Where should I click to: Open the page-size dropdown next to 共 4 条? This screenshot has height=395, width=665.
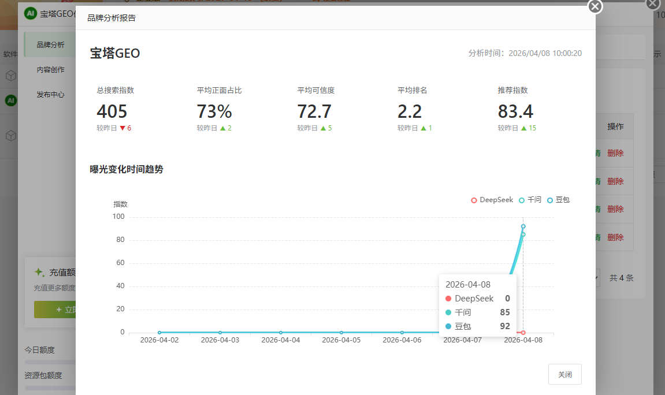(597, 278)
